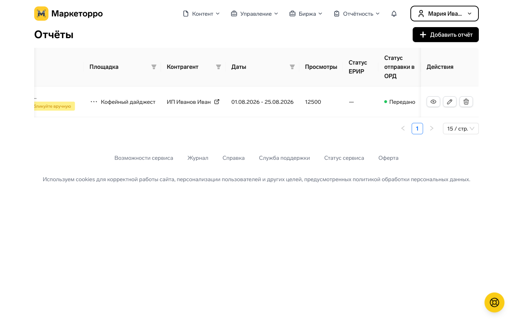Image resolution: width=513 pixels, height=321 pixels.
Task: Open filter for Контрагент column
Action: point(218,67)
